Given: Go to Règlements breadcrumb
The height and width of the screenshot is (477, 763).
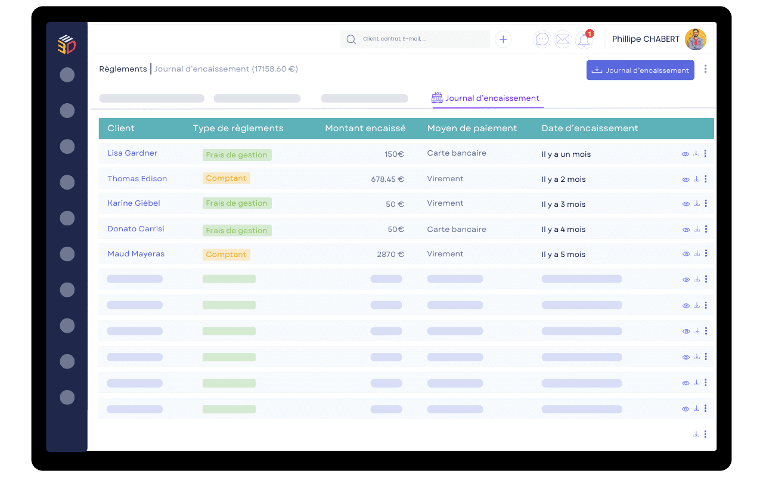Looking at the screenshot, I should coord(123,69).
